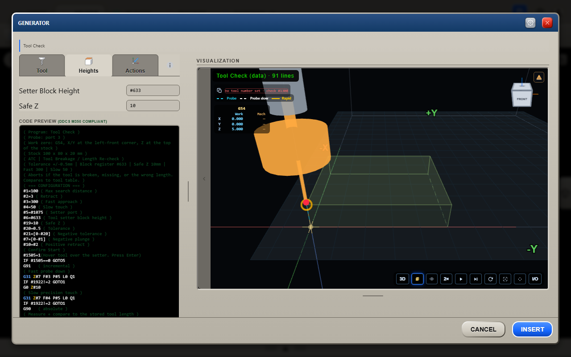Open the Actions tab
Screen dimensions: 571x357
(x=135, y=65)
